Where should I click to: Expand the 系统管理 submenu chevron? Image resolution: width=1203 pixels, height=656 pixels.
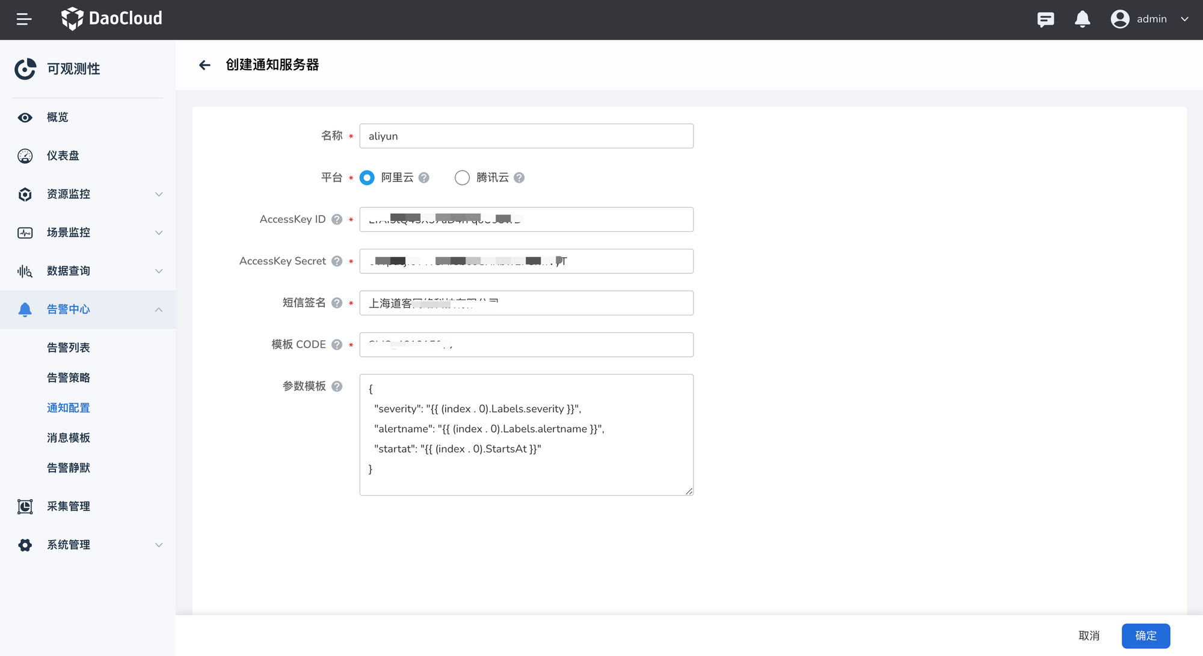point(159,545)
